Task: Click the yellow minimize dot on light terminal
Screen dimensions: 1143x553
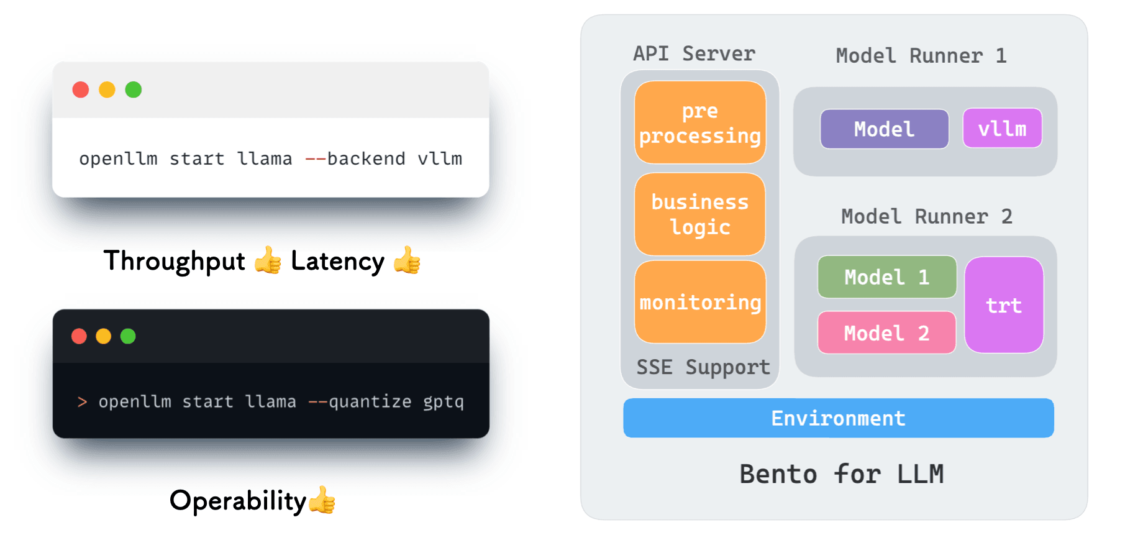Action: [x=107, y=89]
